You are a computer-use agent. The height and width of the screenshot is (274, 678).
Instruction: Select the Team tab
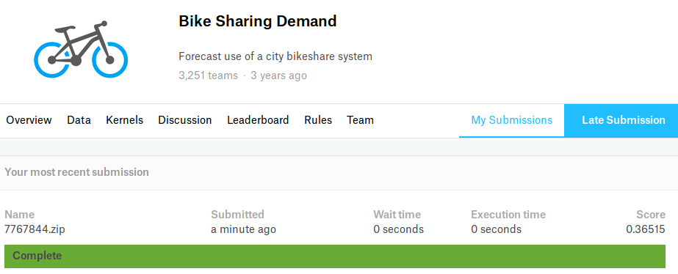pyautogui.click(x=360, y=120)
